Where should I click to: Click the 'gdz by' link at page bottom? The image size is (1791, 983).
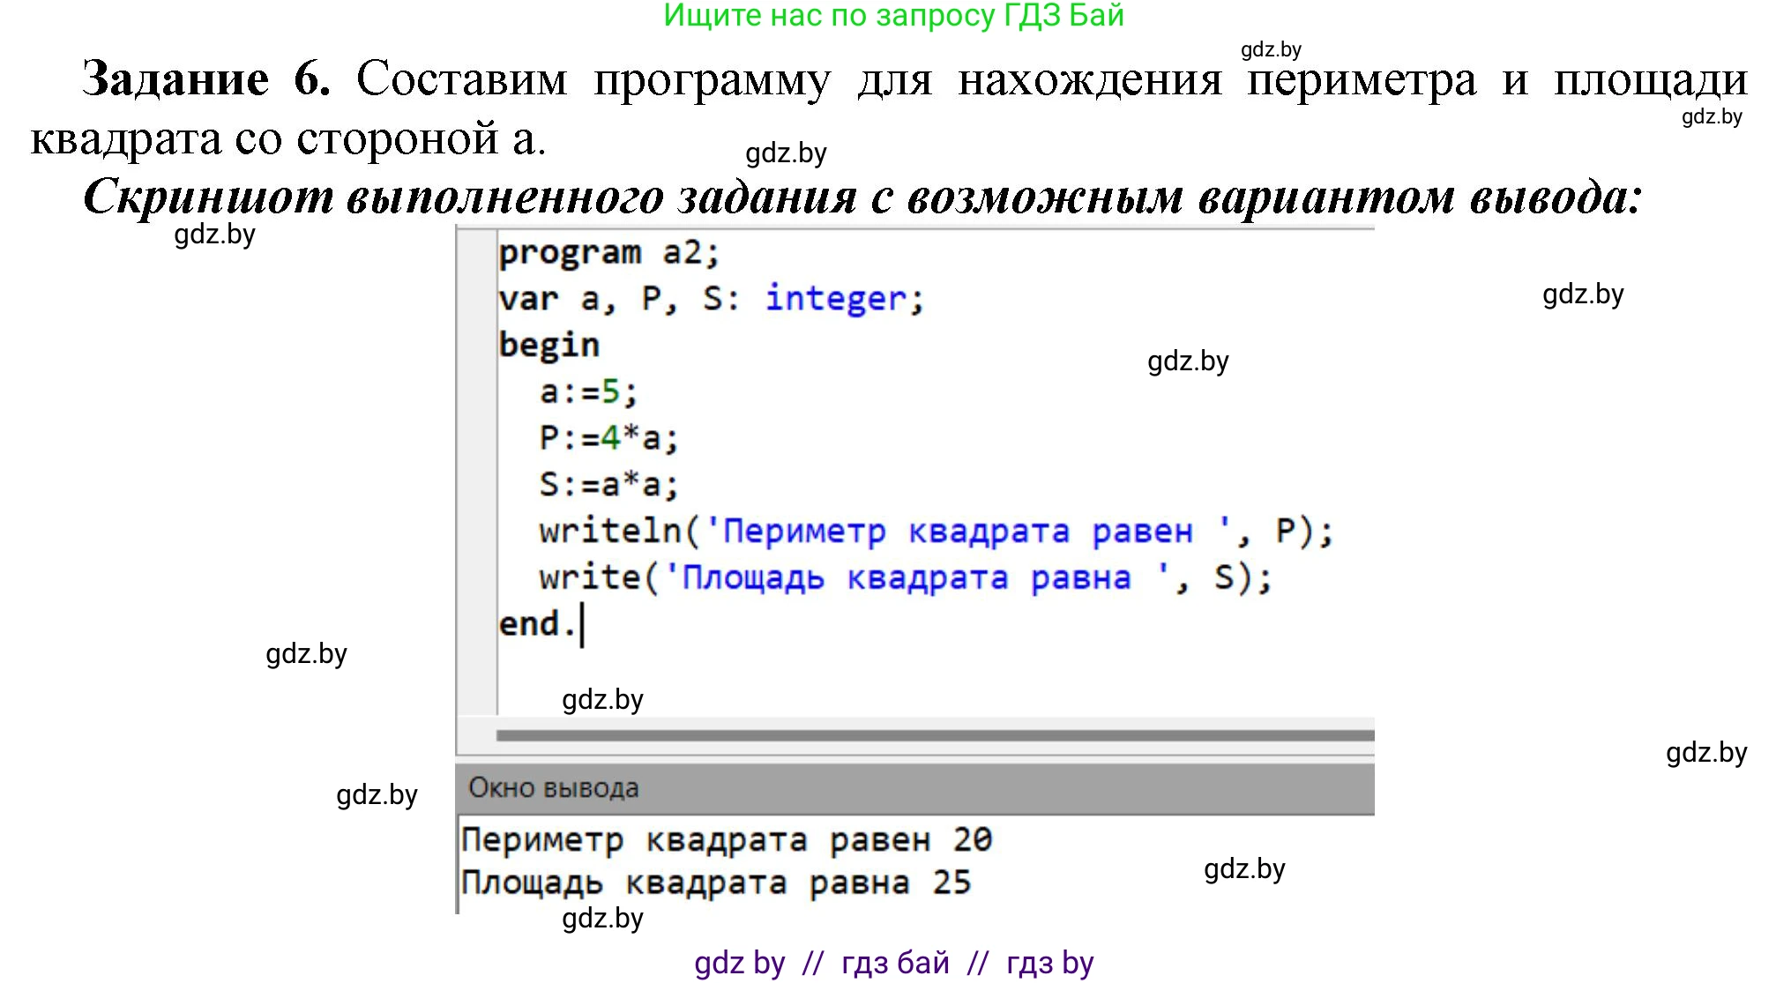click(738, 963)
